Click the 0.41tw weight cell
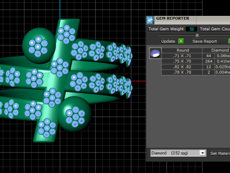 tap(222, 61)
